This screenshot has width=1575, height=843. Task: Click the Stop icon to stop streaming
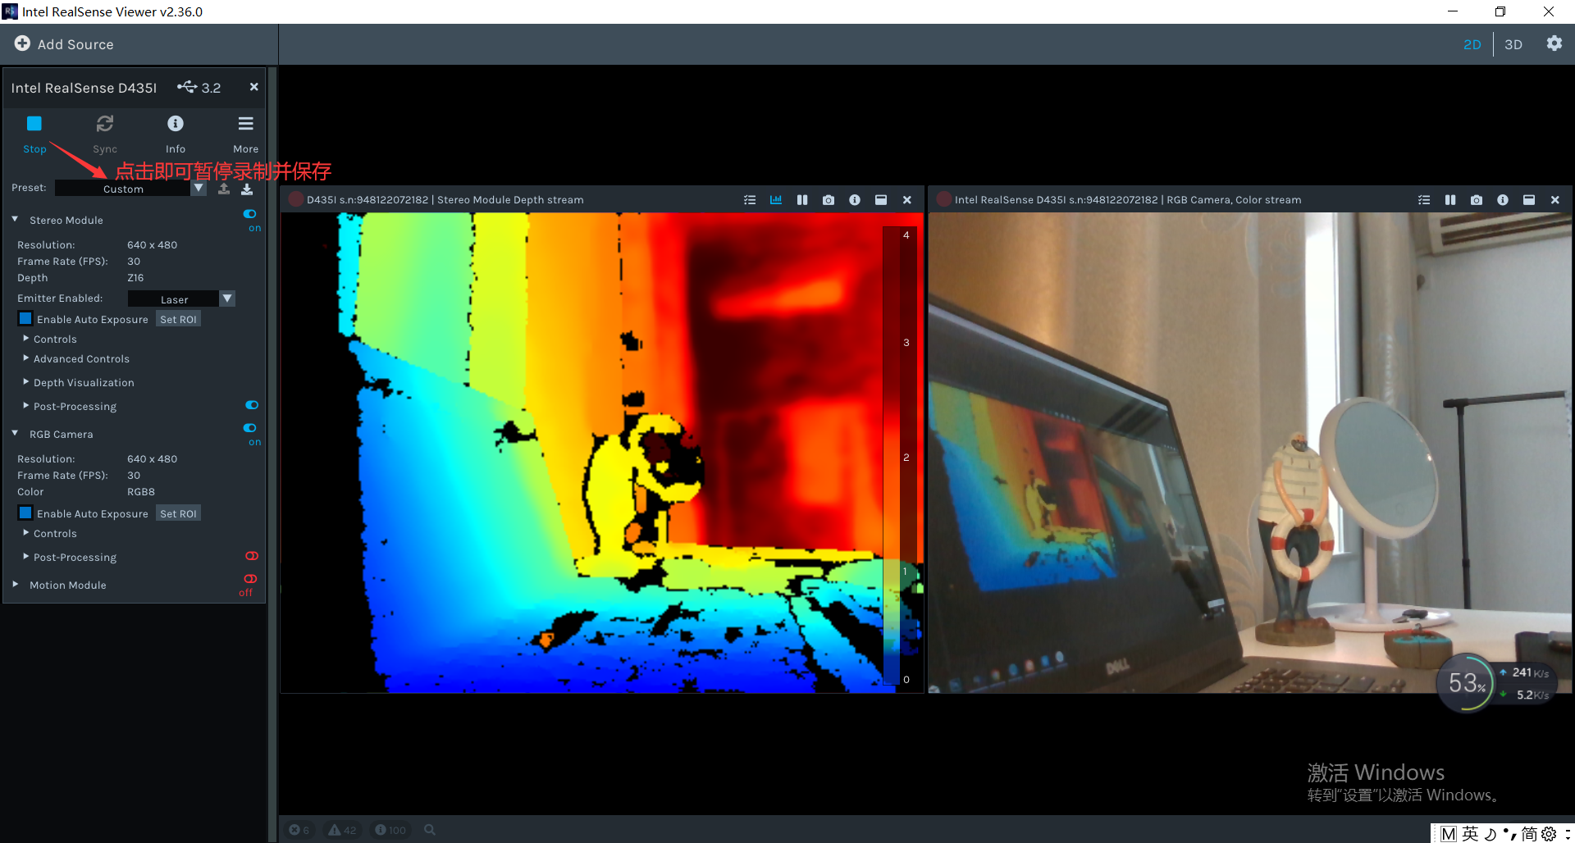point(34,124)
